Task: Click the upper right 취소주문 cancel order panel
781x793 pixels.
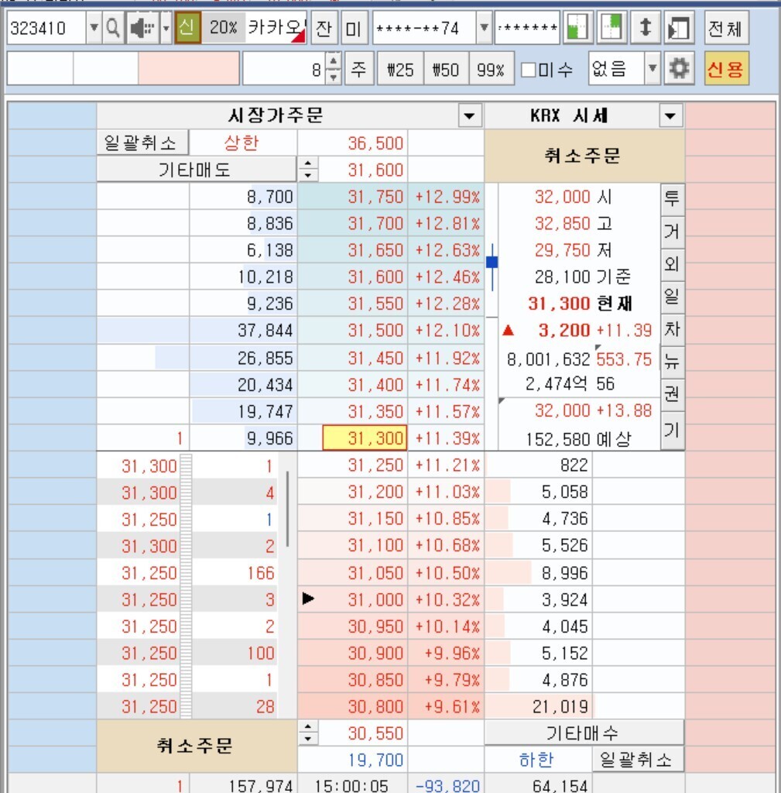Action: tap(584, 156)
